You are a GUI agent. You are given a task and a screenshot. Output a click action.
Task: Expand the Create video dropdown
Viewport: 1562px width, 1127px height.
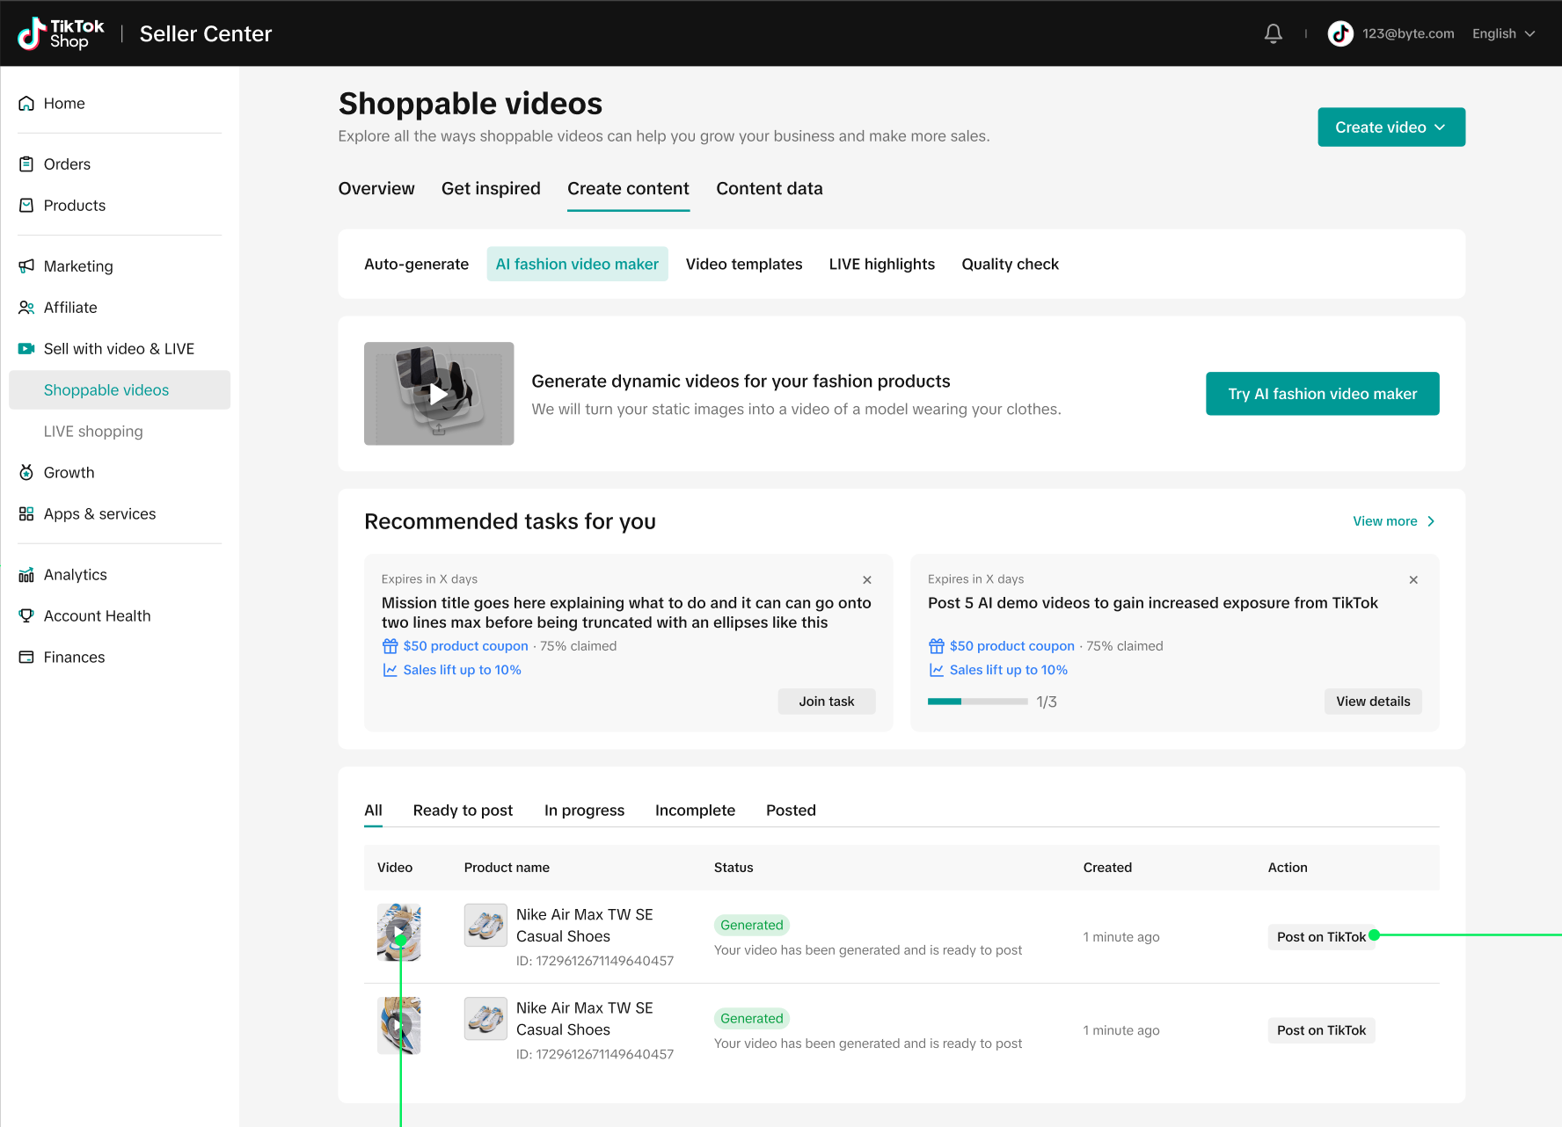(x=1390, y=127)
